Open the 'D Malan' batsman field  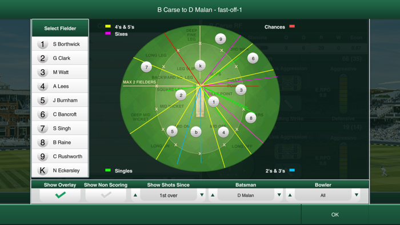(246, 195)
